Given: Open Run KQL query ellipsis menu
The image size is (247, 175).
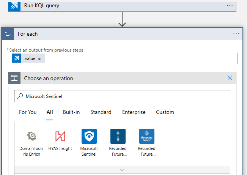Looking at the screenshot, I should pos(230,6).
